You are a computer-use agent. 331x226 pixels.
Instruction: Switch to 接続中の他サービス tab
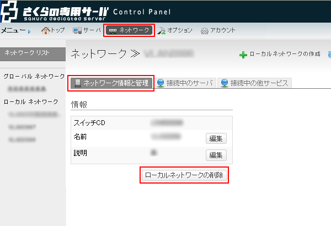tap(255, 83)
